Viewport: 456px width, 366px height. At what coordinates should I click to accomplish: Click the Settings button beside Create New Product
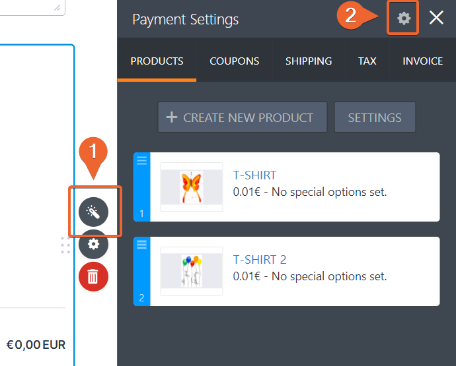[375, 117]
